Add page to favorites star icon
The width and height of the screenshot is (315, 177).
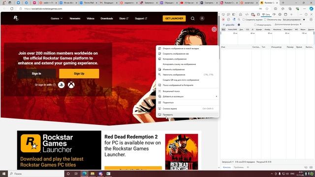point(267,9)
